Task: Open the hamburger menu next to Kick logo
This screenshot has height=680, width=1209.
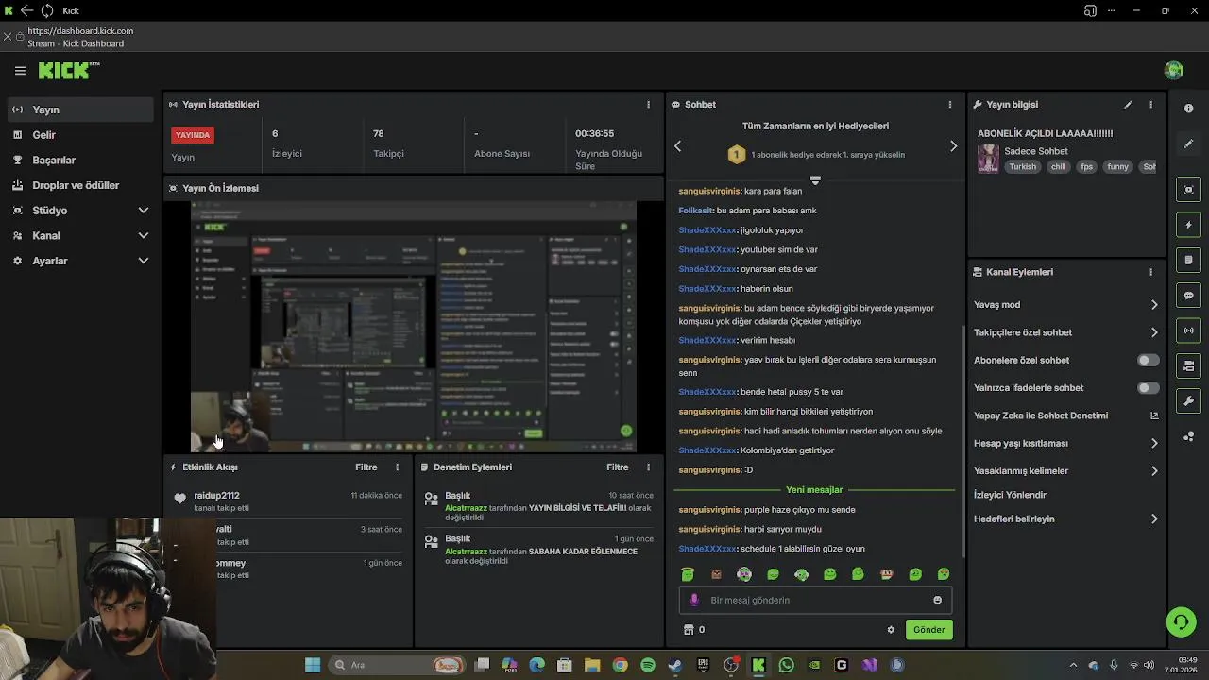Action: pos(20,71)
